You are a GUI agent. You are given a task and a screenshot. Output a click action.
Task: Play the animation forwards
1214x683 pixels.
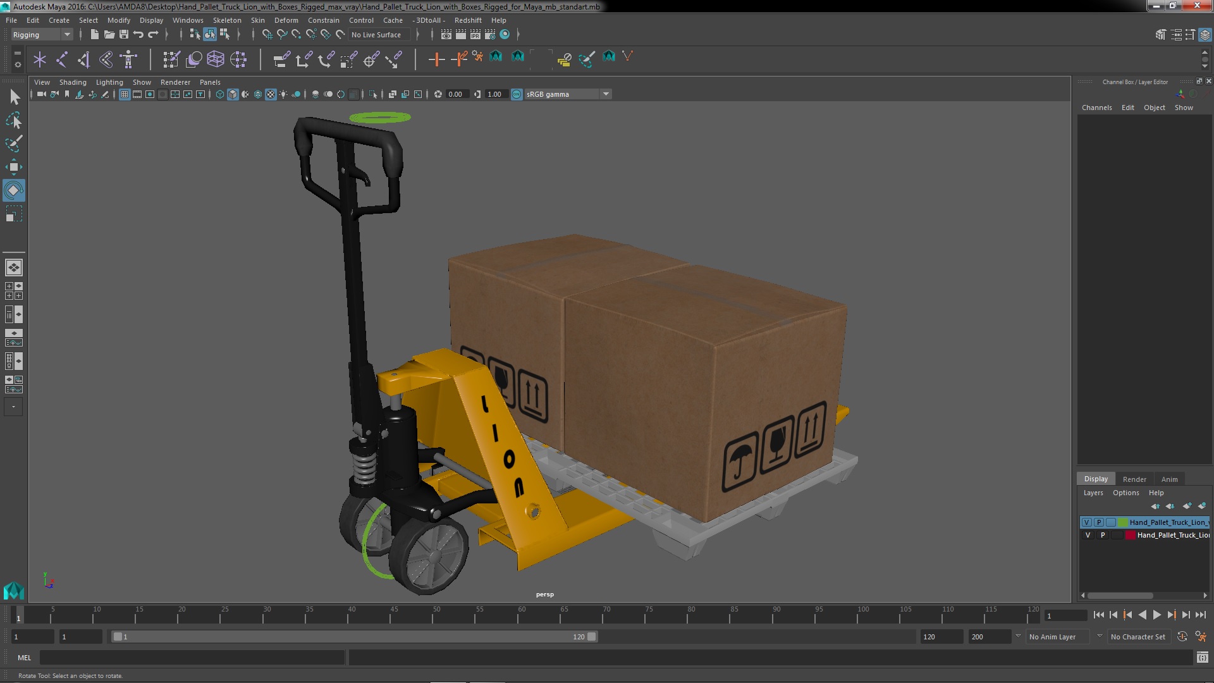1156,615
